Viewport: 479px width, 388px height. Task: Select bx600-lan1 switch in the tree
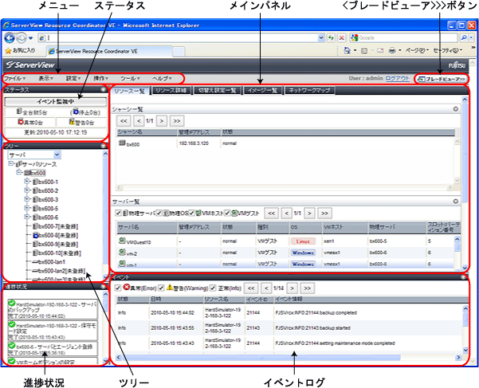51,262
